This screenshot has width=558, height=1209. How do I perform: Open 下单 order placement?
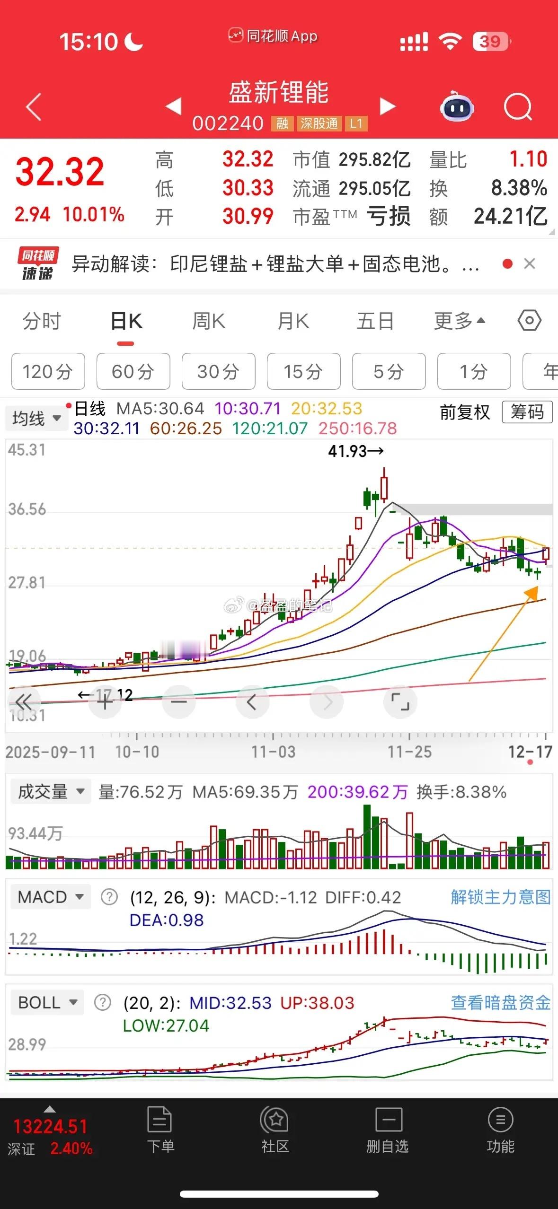pyautogui.click(x=160, y=1130)
